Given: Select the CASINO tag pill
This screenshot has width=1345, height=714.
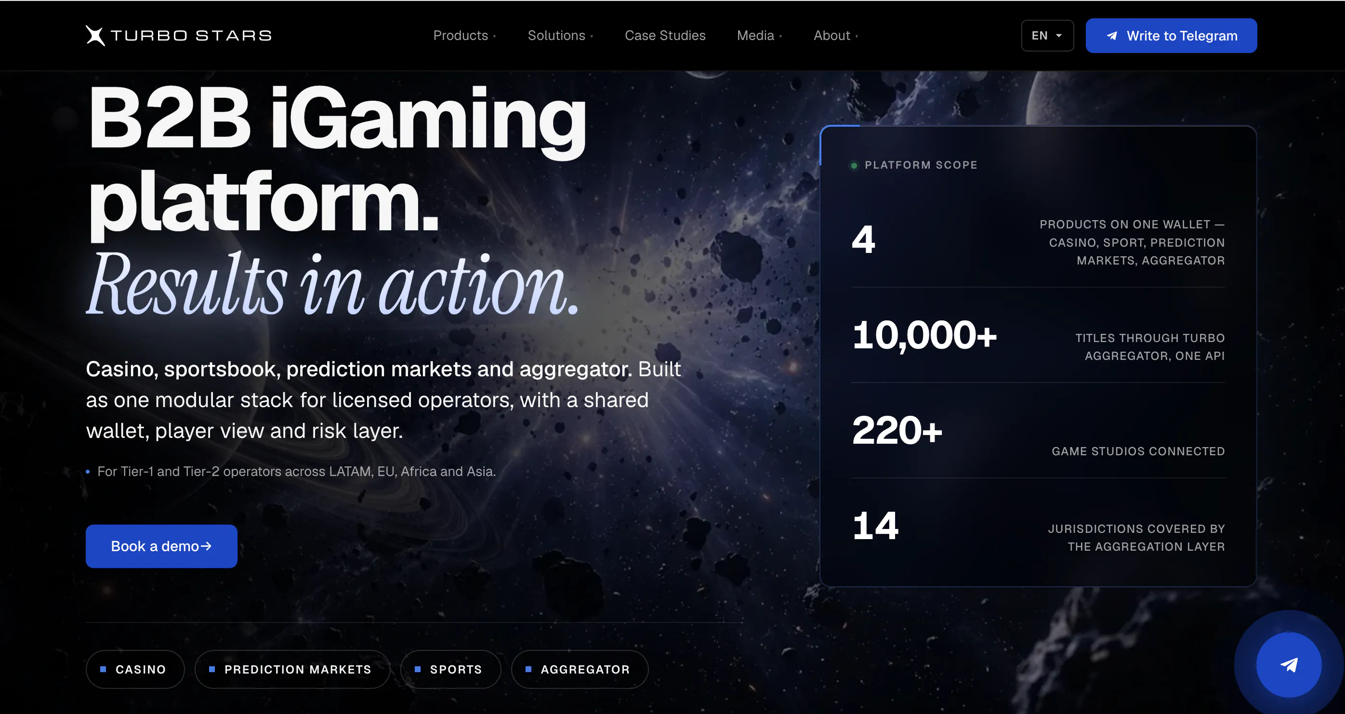Looking at the screenshot, I should click(135, 669).
